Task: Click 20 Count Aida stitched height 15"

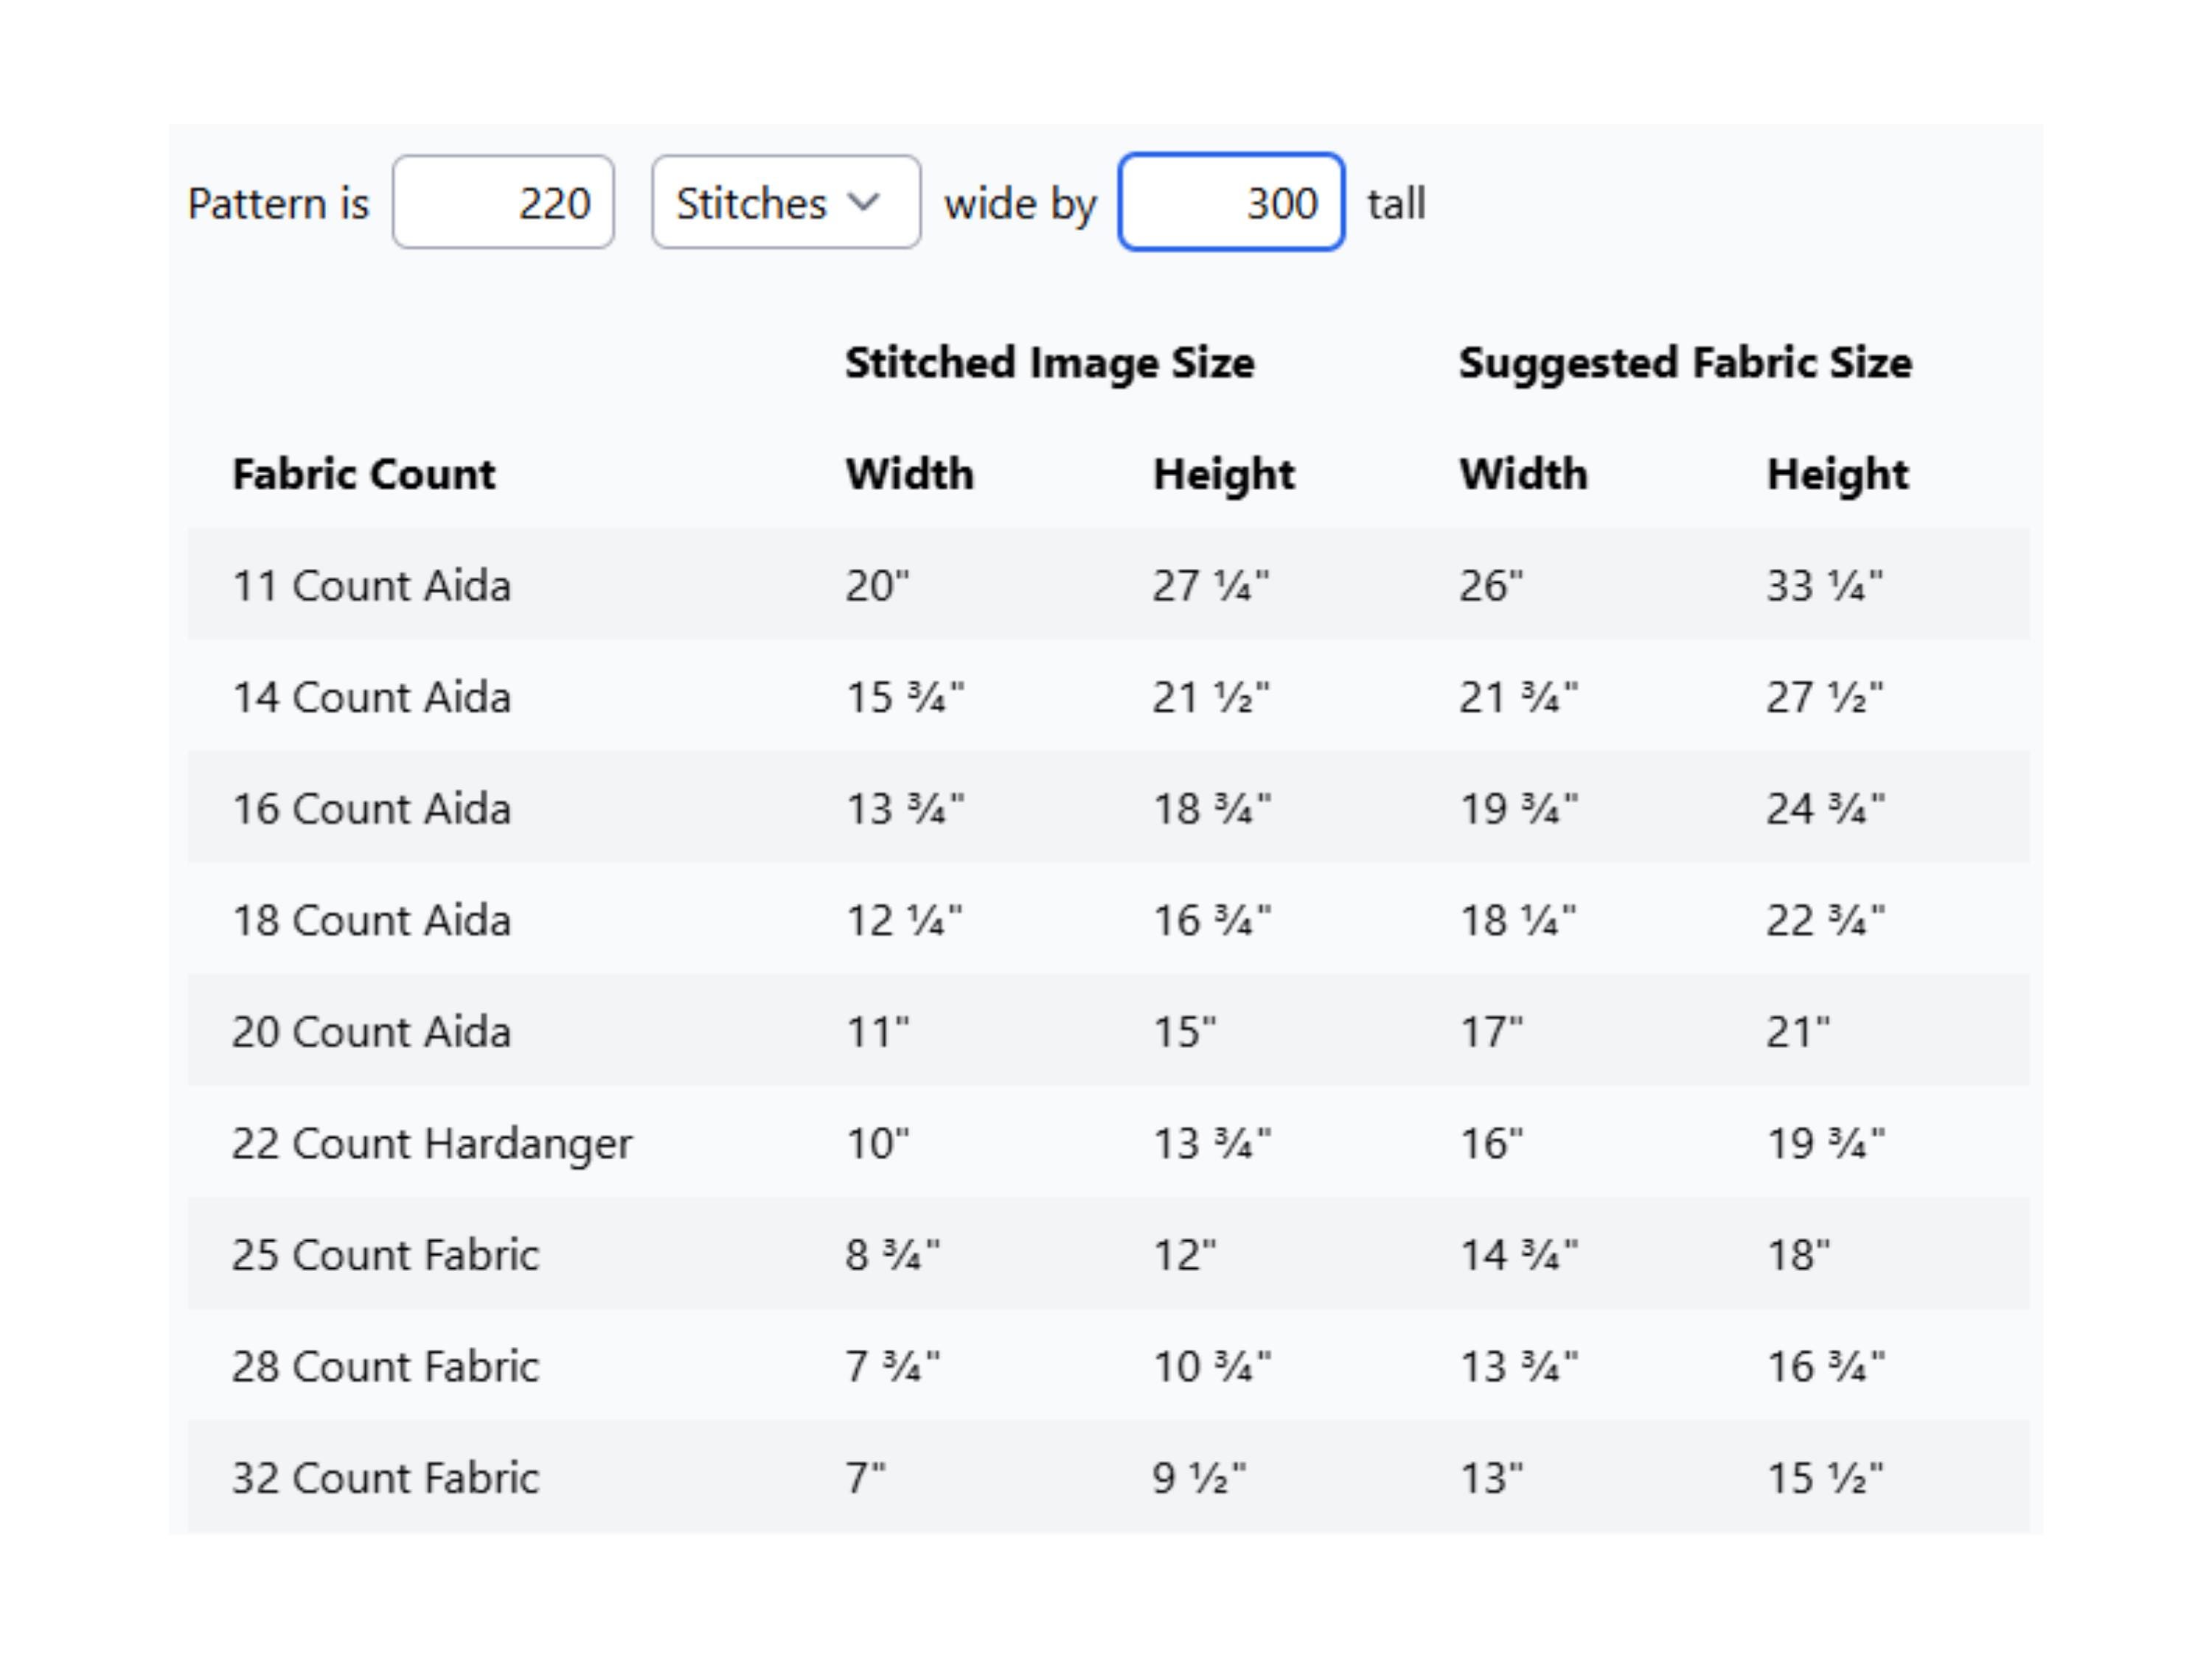Action: pyautogui.click(x=1184, y=1032)
